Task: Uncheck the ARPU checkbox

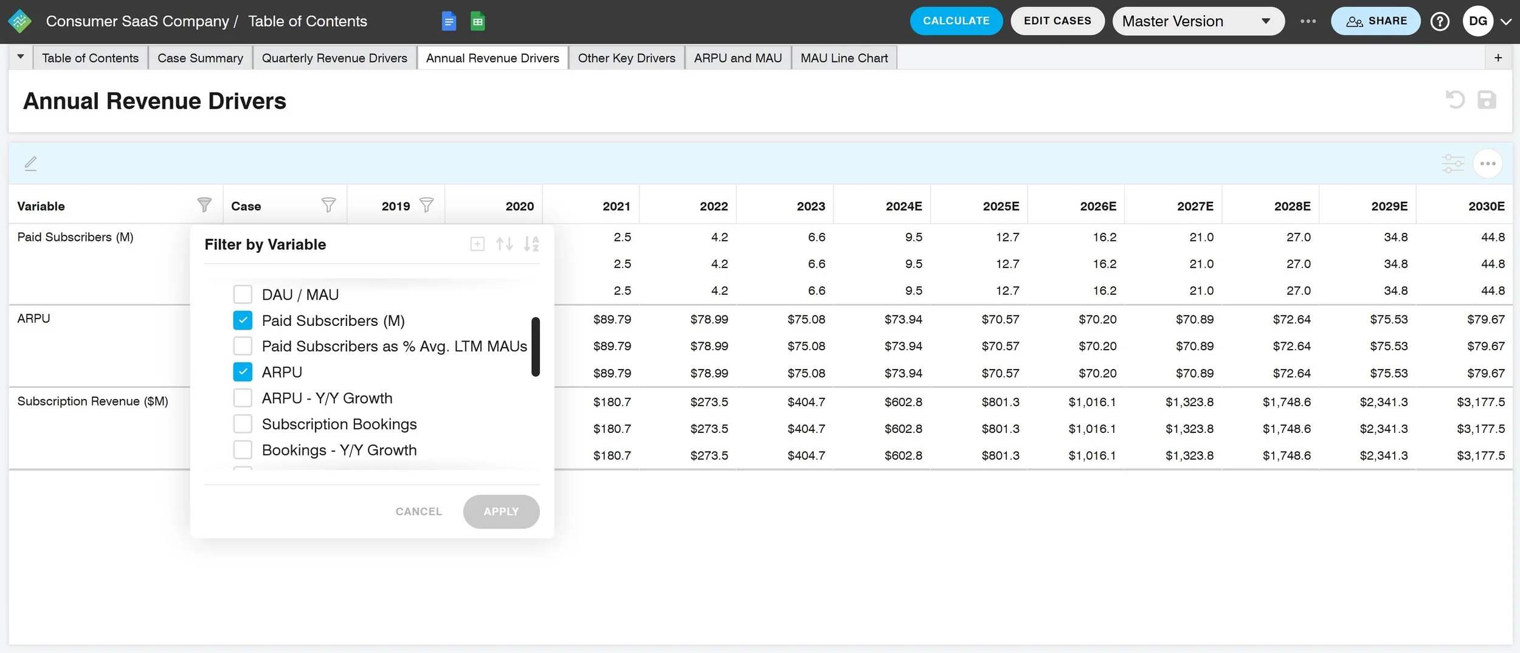Action: click(243, 372)
